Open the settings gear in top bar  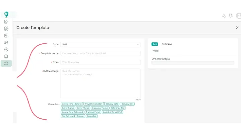click(231, 16)
